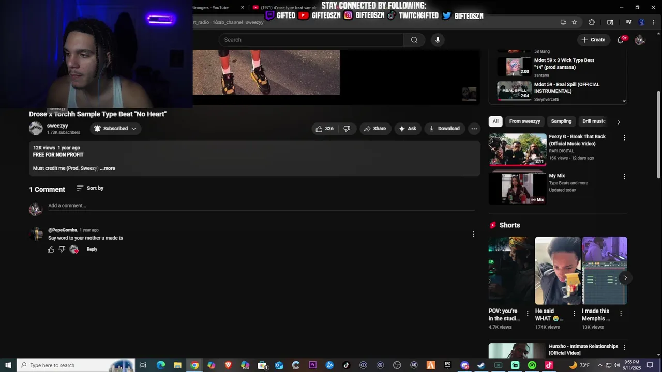662x372 pixels.
Task: Open Feezy G Break That Back thumbnail
Action: [x=518, y=150]
